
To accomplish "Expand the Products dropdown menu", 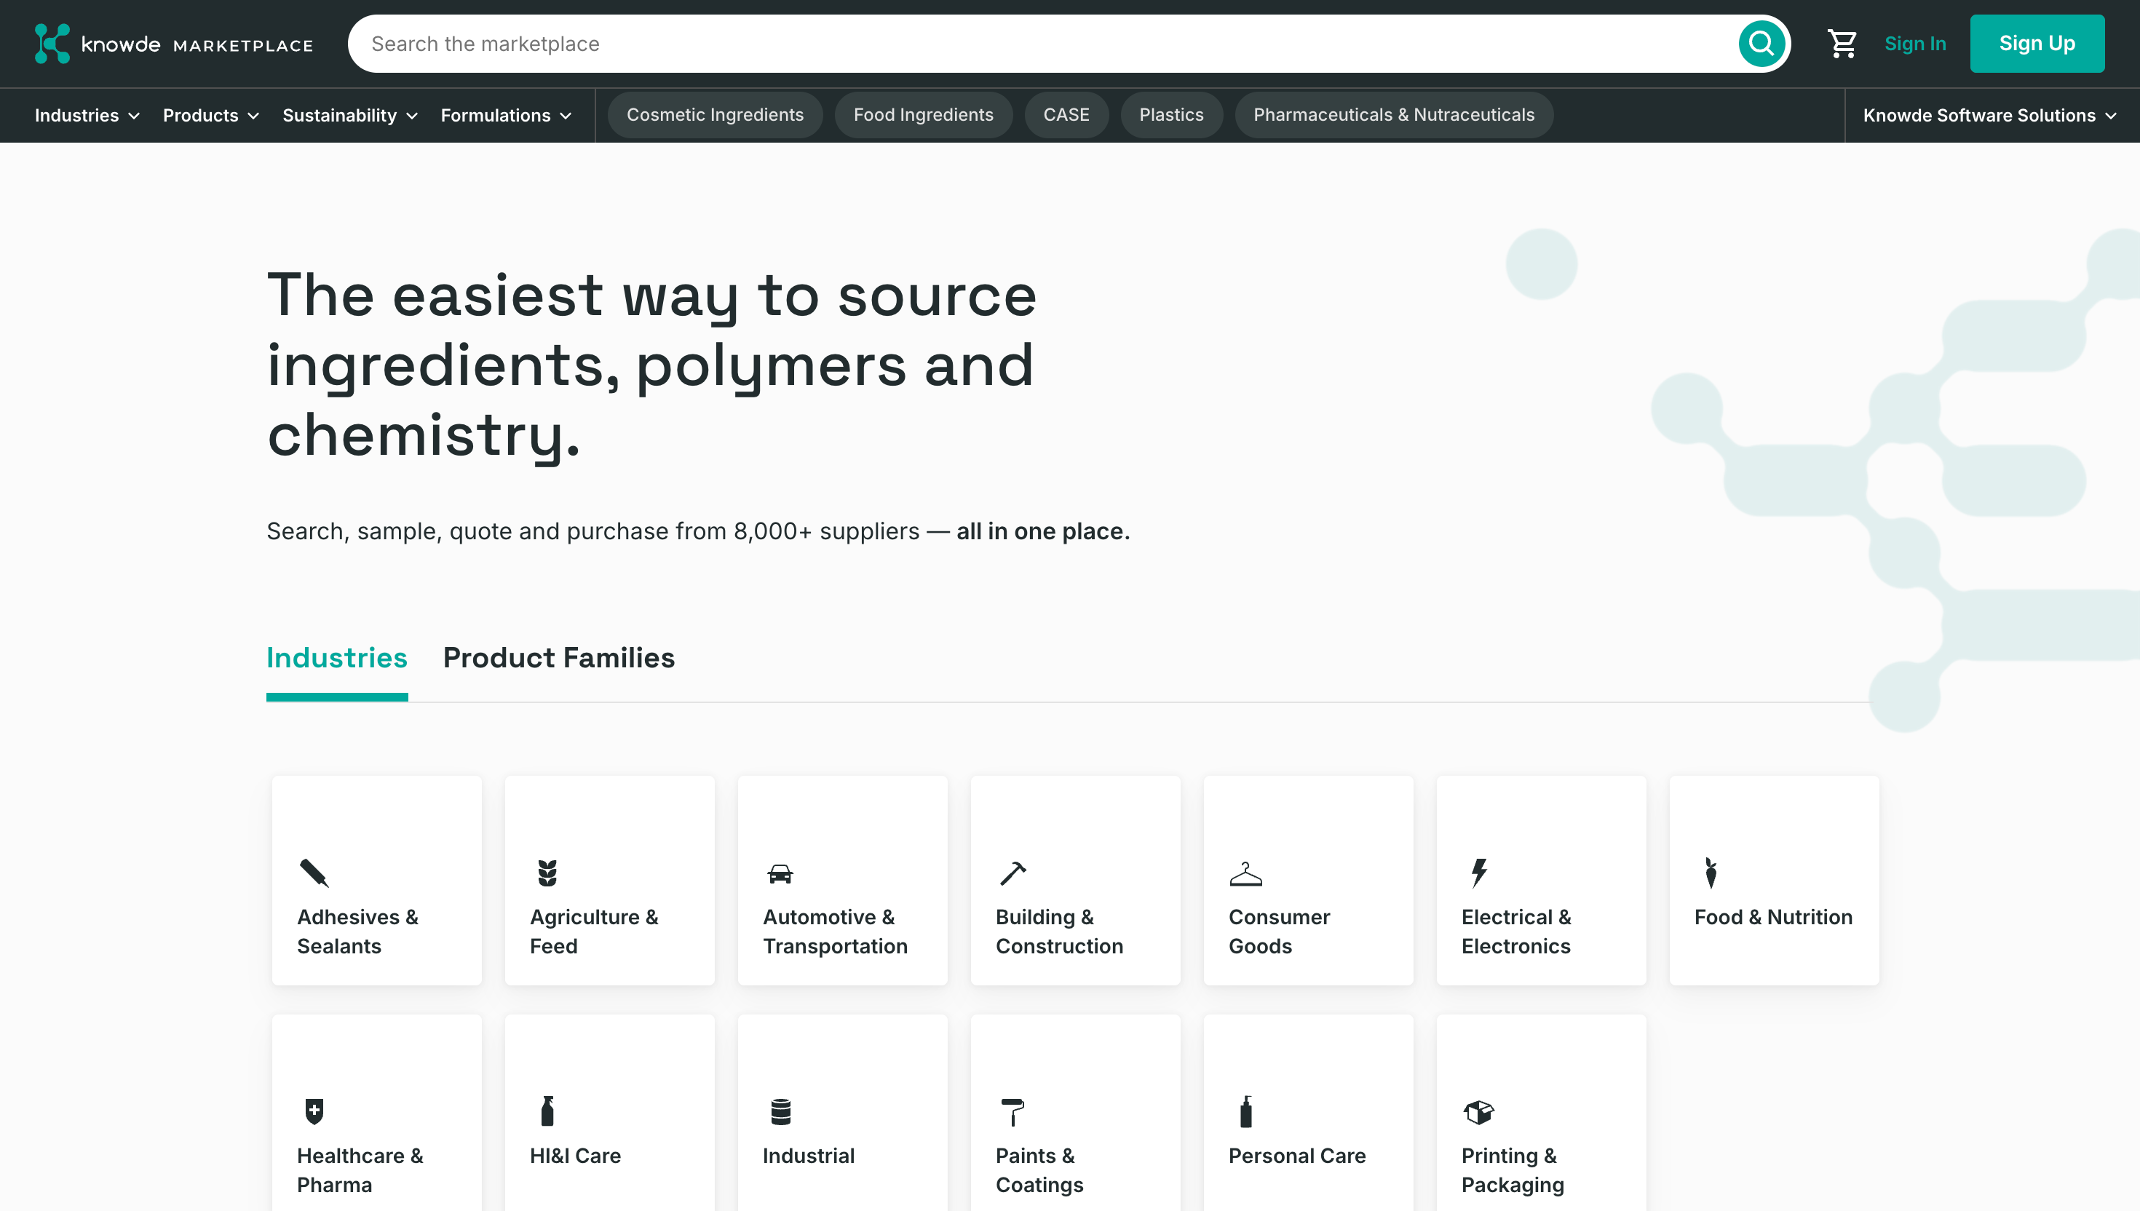I will pos(210,116).
